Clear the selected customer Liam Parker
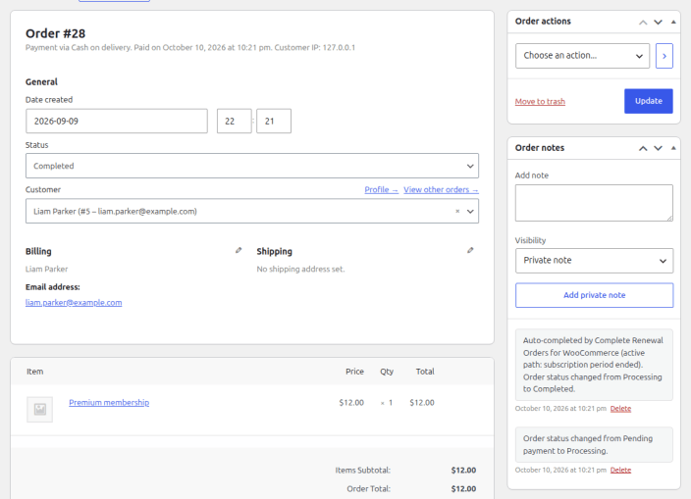This screenshot has width=691, height=499. click(457, 211)
